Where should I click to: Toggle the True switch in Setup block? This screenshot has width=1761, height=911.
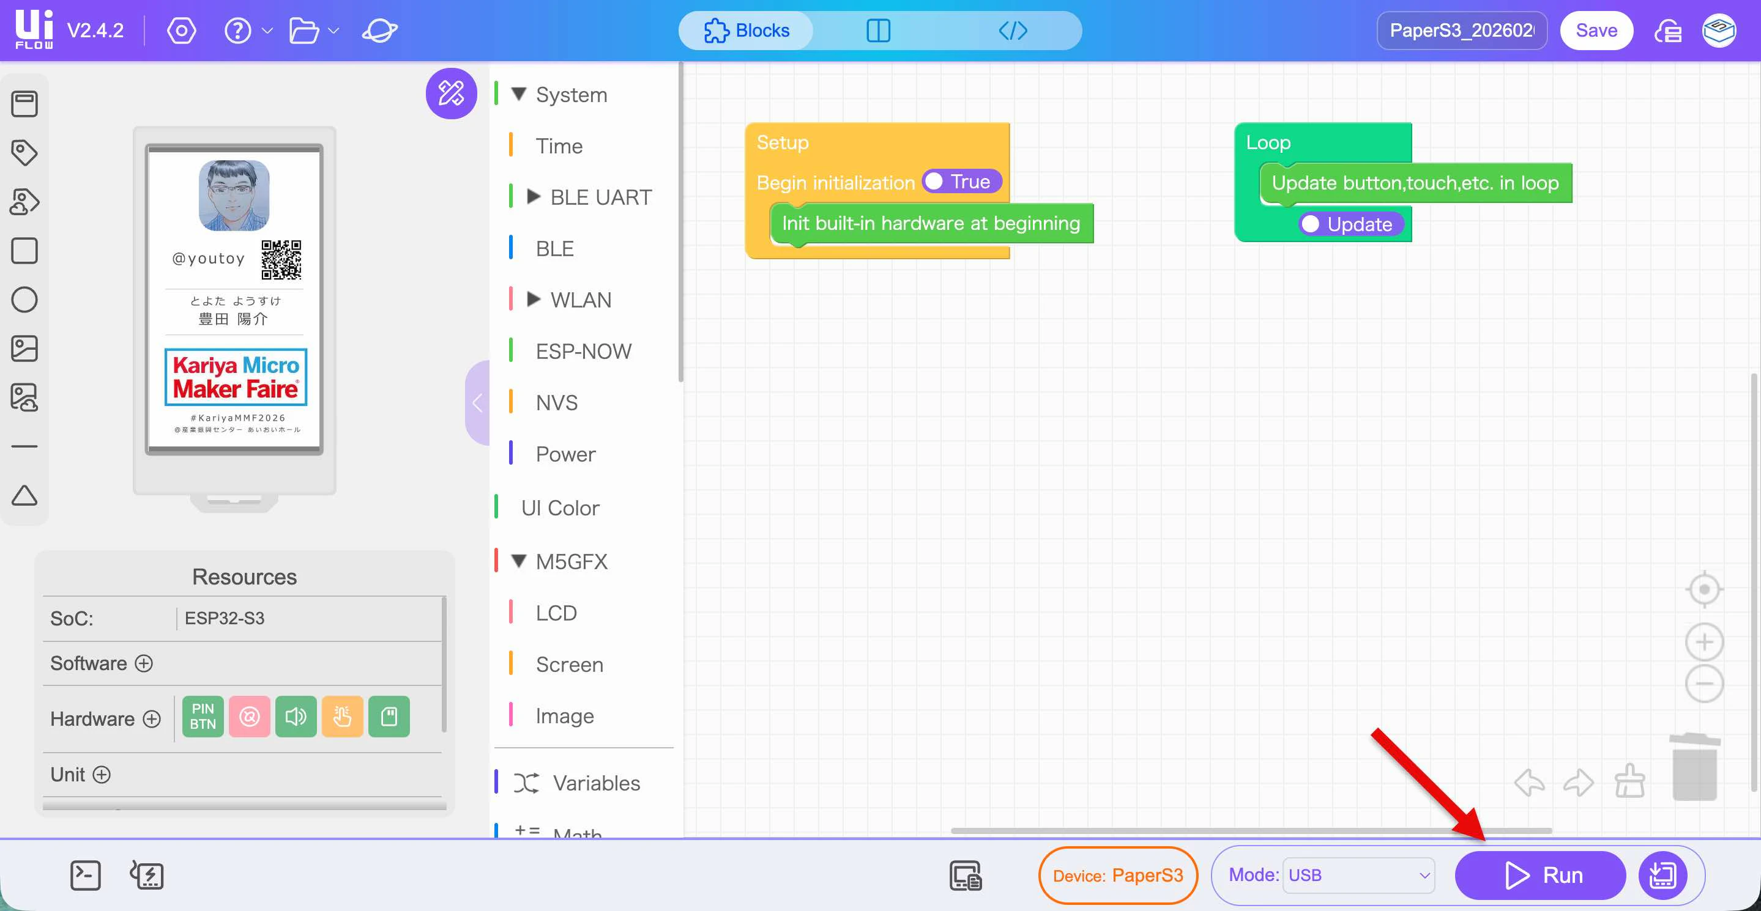click(x=961, y=182)
